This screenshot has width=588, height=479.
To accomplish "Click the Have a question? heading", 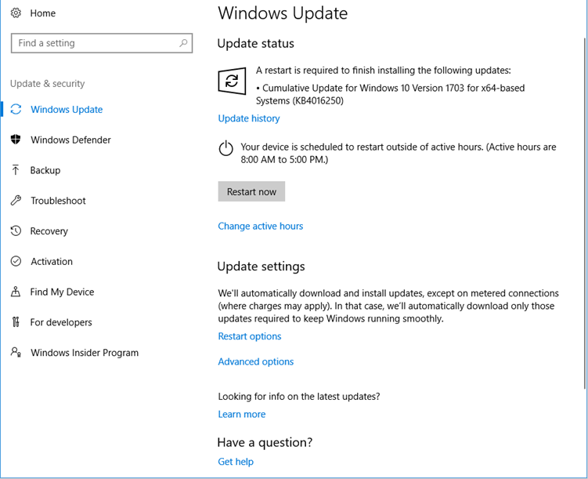I will (265, 442).
